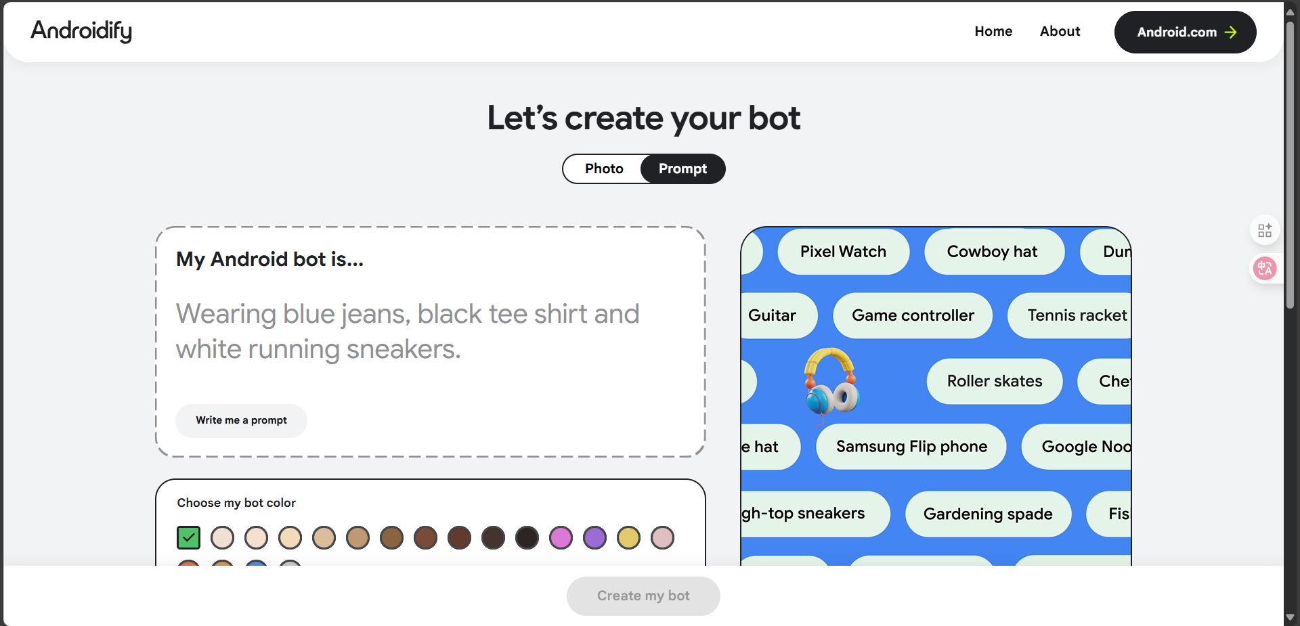Click the headphones illustration icon

coord(831,382)
